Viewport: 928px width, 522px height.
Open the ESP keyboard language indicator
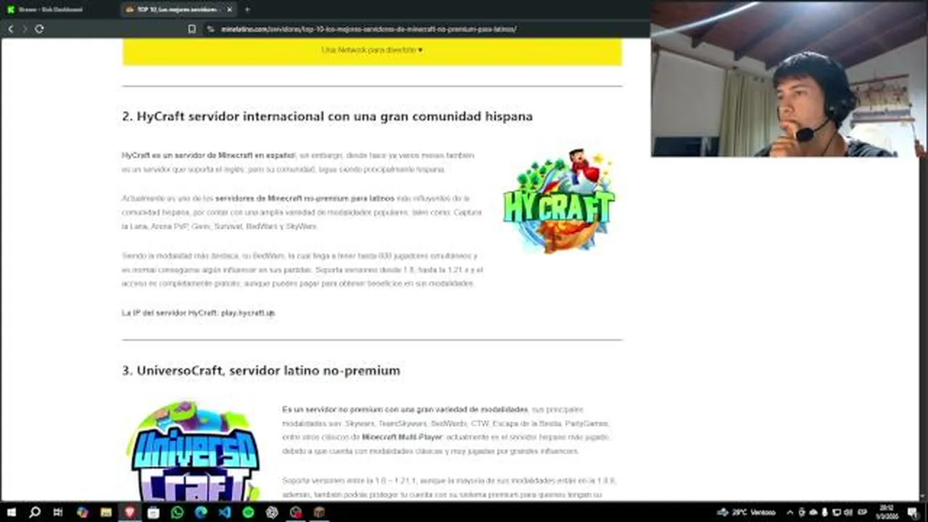pyautogui.click(x=863, y=512)
